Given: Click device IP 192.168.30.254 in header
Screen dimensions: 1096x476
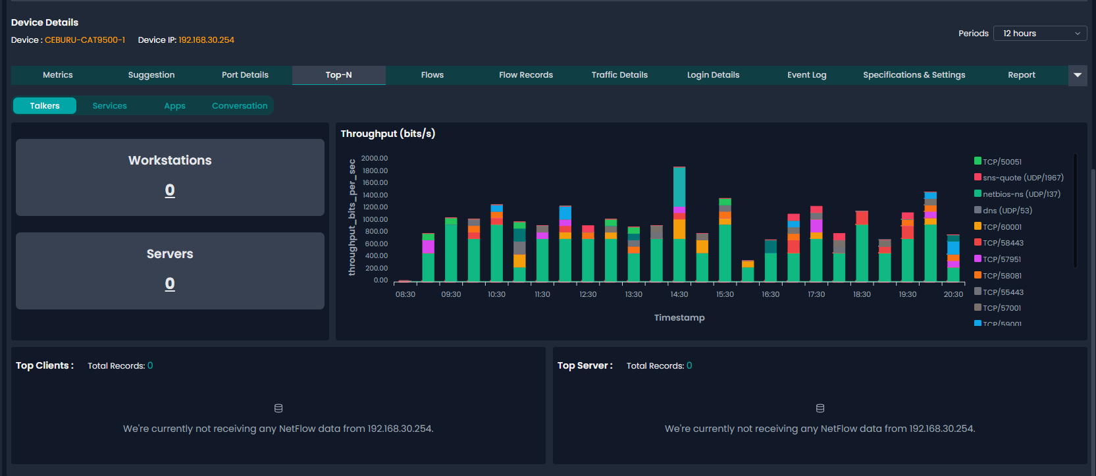Looking at the screenshot, I should coord(207,40).
